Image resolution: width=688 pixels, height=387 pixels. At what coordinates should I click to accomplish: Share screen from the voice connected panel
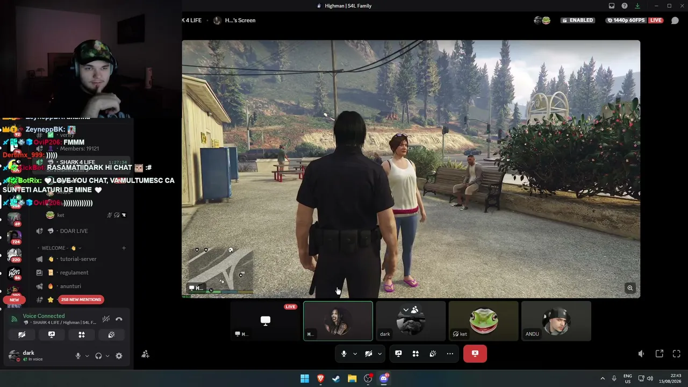52,334
